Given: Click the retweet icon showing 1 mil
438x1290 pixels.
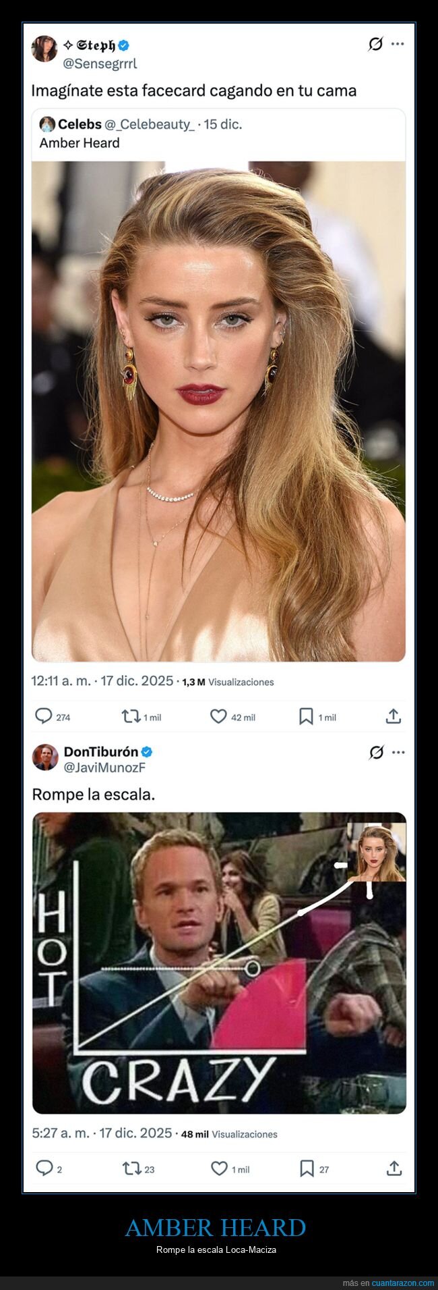Looking at the screenshot, I should 131,716.
